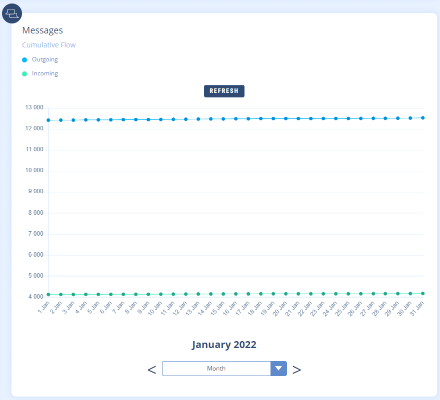Click the Incoming data point for 16 Jan
The height and width of the screenshot is (400, 440).
236,294
